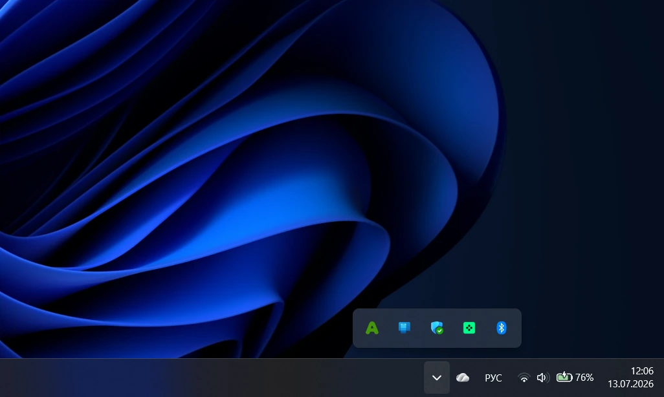Viewport: 664px width, 397px height.
Task: Click the date 13.07.2026
Action: click(630, 384)
